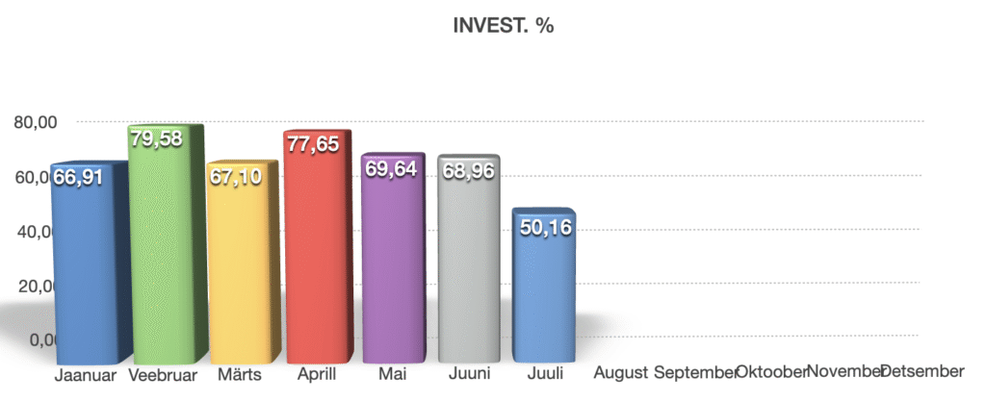Select the red Aprill bar
The width and height of the screenshot is (986, 401).
[318, 246]
